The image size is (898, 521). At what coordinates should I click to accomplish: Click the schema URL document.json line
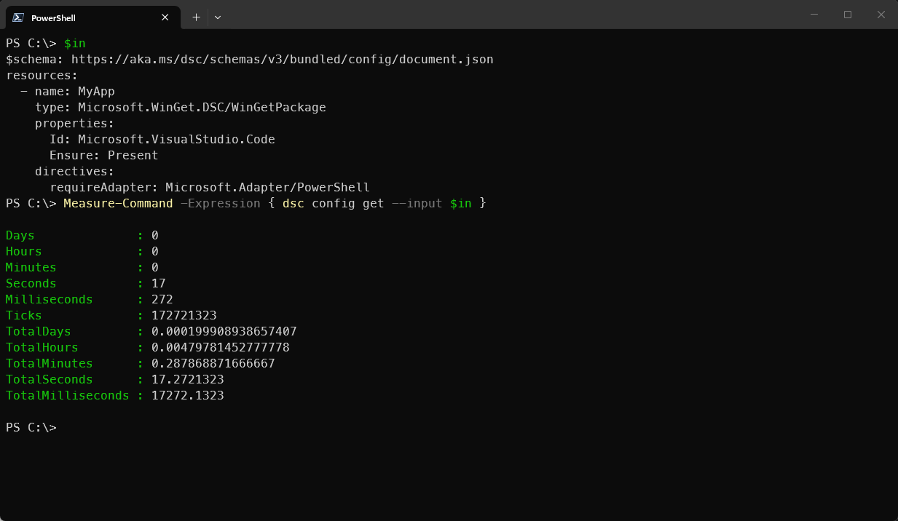click(x=250, y=59)
